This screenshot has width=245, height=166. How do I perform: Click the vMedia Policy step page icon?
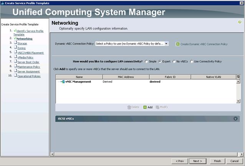[15, 56]
